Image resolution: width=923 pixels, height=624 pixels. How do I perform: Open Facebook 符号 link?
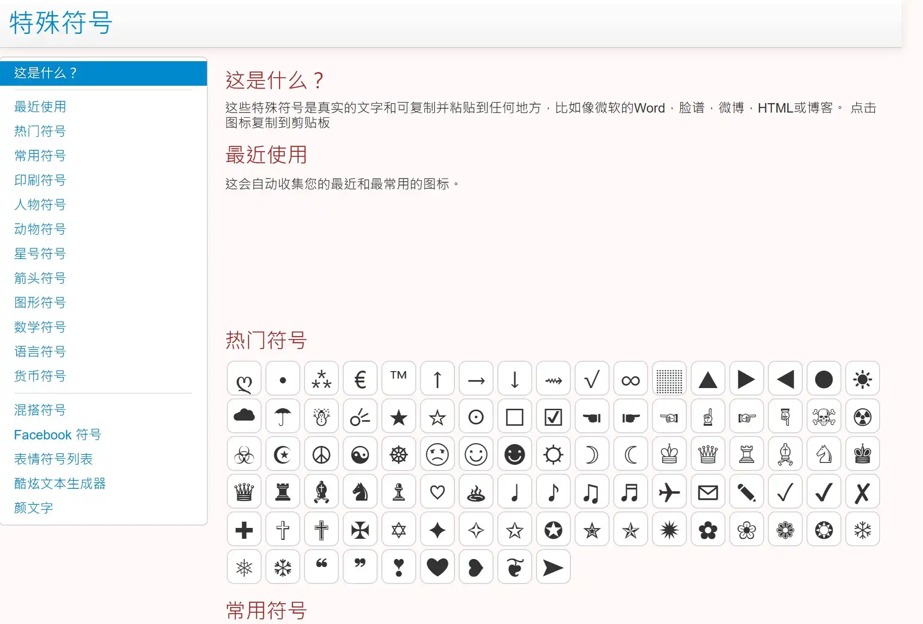58,435
